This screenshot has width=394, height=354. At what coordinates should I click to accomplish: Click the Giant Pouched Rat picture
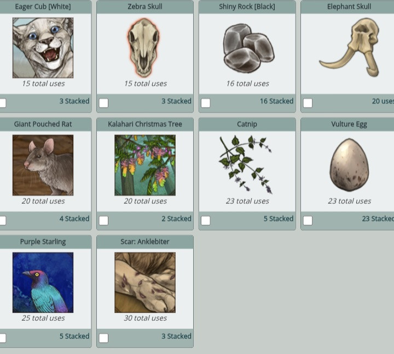point(43,165)
